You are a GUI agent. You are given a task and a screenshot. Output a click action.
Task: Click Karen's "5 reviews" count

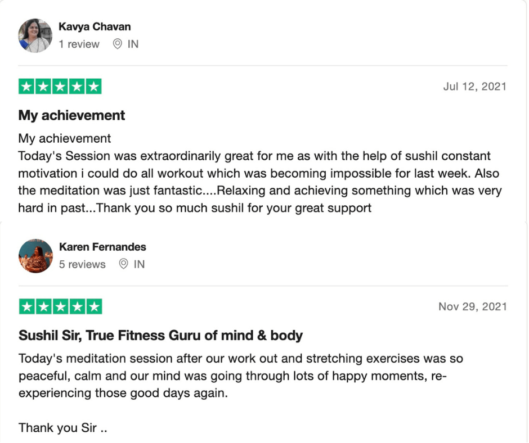[82, 264]
